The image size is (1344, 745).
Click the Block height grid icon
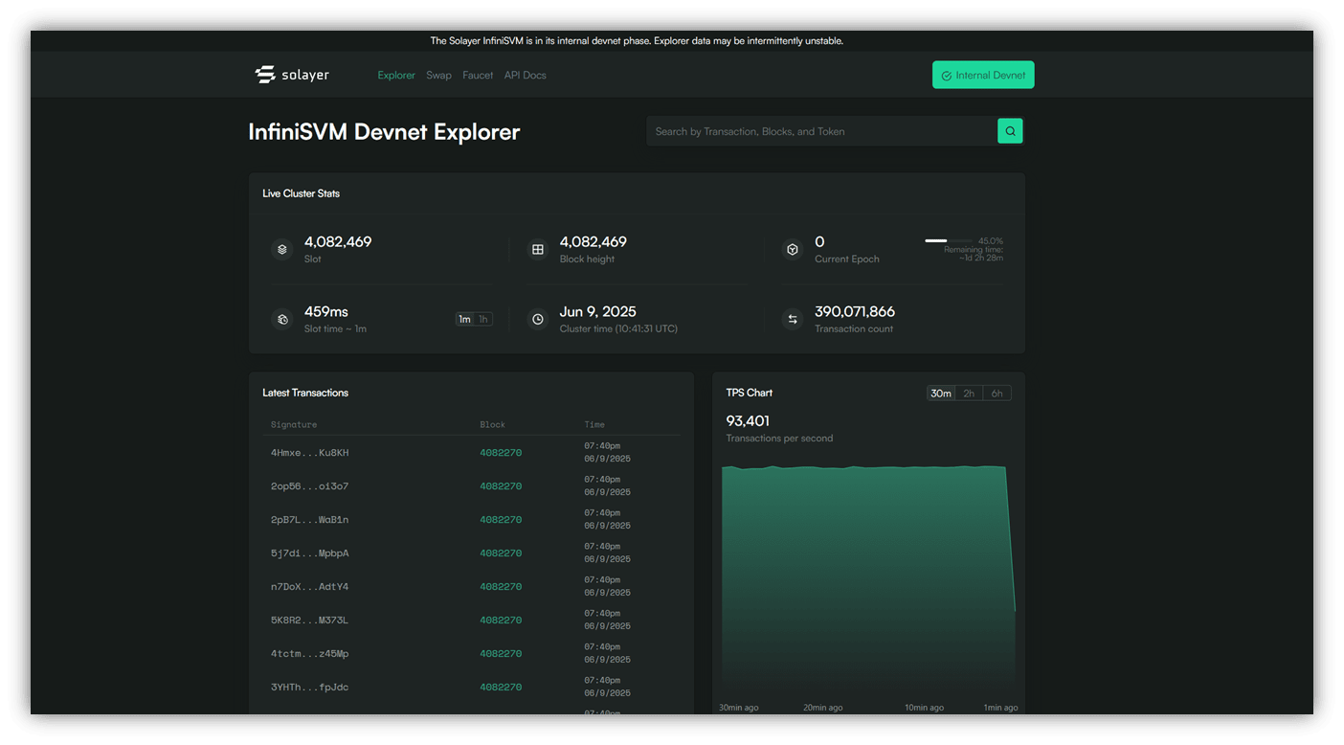point(538,249)
